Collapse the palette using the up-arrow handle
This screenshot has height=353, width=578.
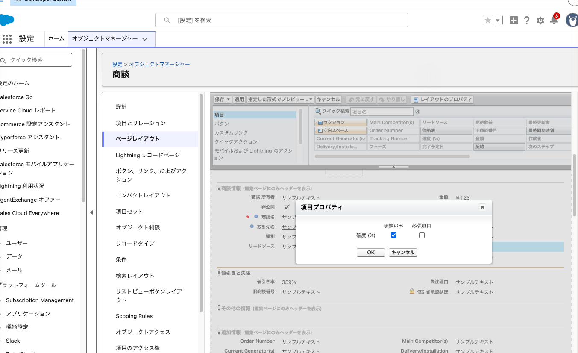393,167
